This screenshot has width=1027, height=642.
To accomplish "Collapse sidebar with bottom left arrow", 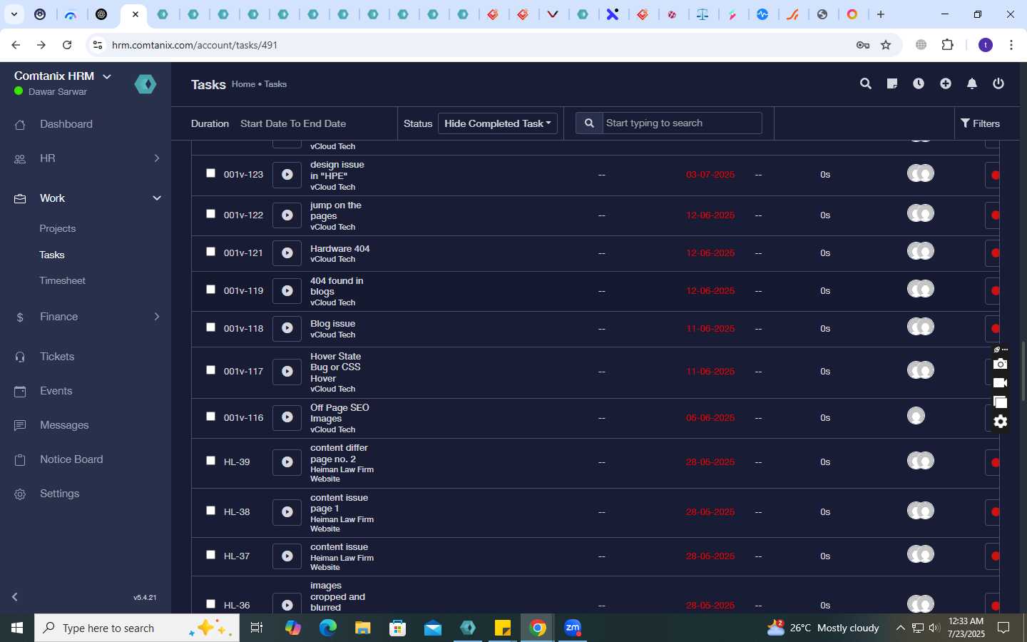I will tap(15, 597).
